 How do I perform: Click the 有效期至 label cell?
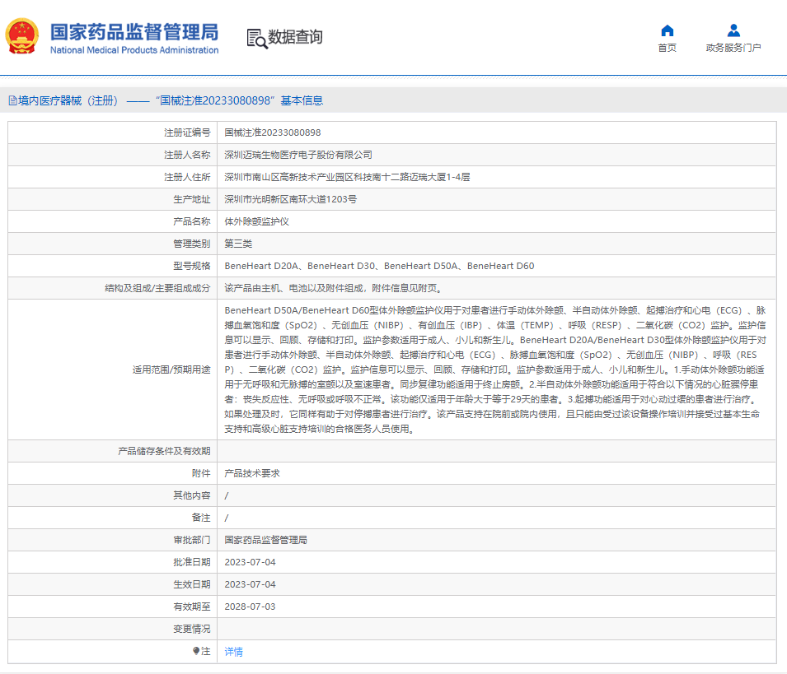click(112, 607)
